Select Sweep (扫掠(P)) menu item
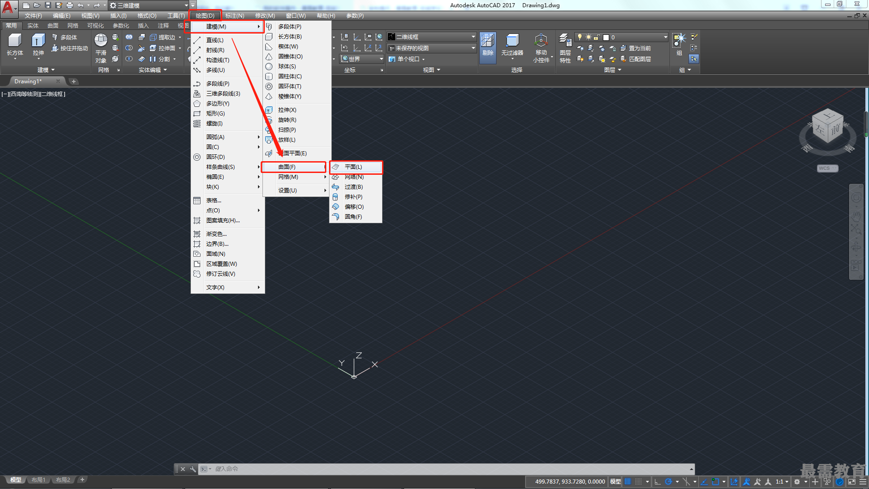Screen dimensions: 869x489 (x=296, y=130)
